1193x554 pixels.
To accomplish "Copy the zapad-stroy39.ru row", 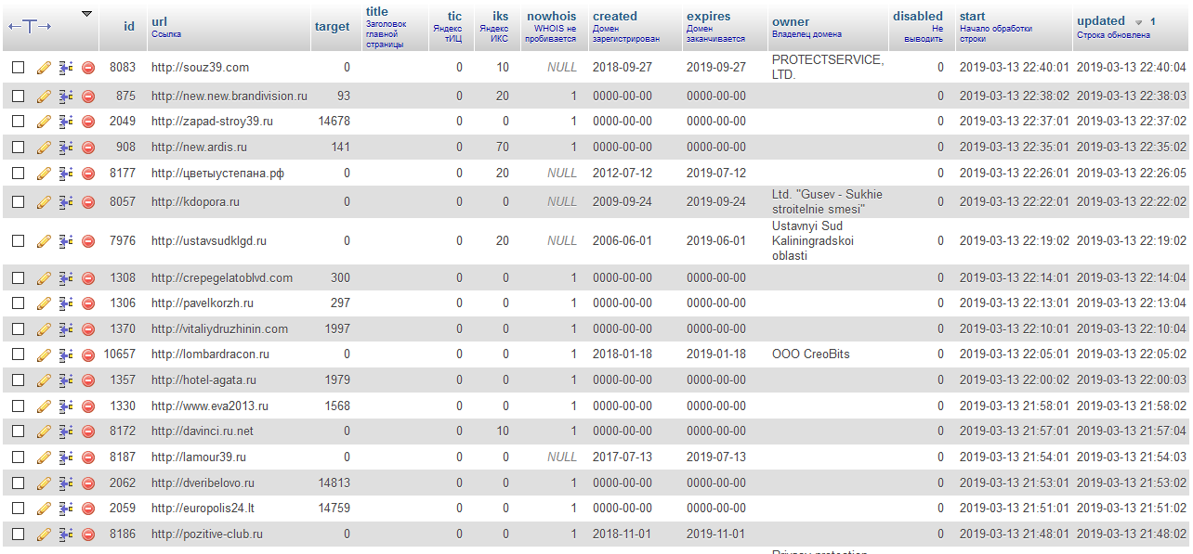I will click(66, 122).
